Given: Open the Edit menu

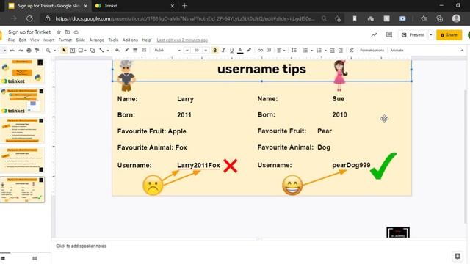Looking at the screenshot, I should (23, 40).
